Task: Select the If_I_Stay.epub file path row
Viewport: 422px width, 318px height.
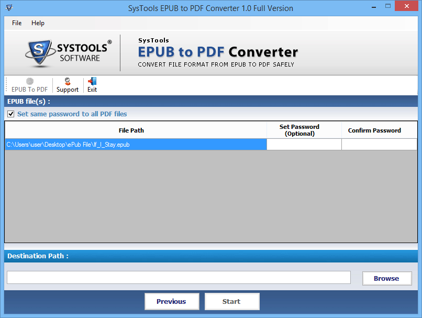Action: (x=136, y=145)
